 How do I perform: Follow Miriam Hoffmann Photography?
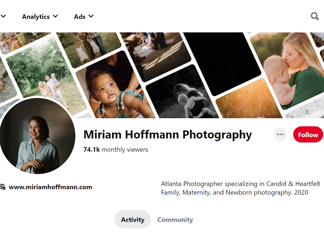(308, 134)
